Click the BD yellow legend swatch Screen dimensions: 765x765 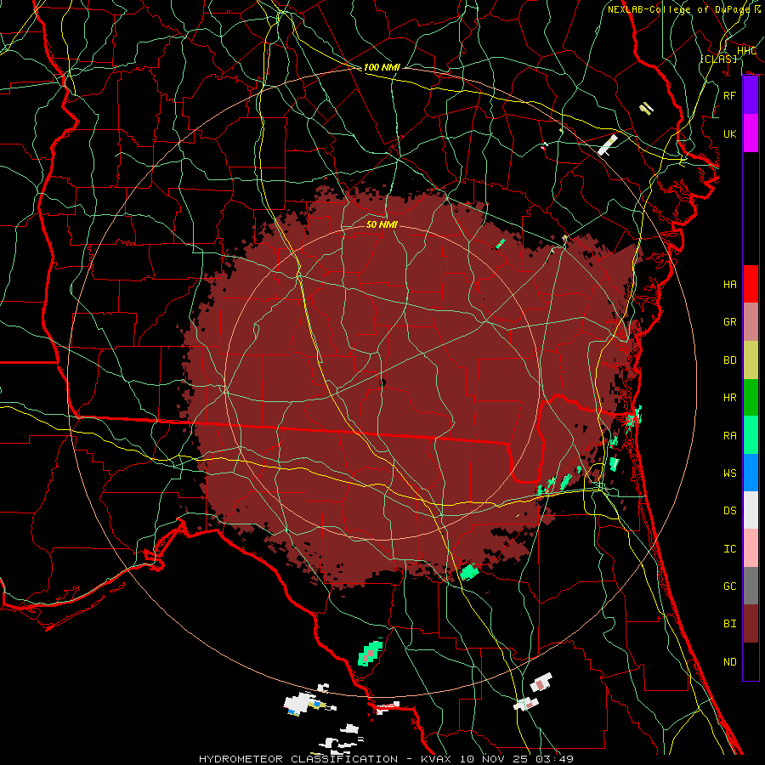[x=751, y=360]
